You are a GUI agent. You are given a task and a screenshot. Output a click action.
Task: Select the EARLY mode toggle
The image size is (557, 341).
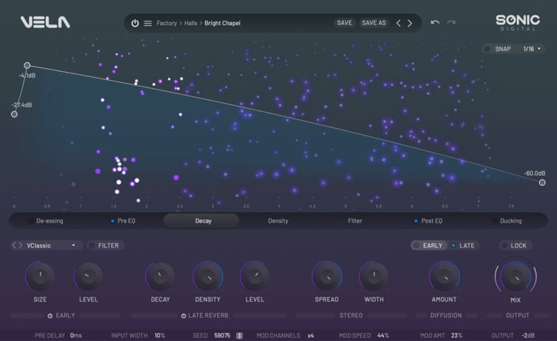(429, 245)
